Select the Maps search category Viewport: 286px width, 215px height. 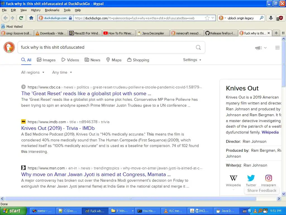pyautogui.click(x=114, y=60)
